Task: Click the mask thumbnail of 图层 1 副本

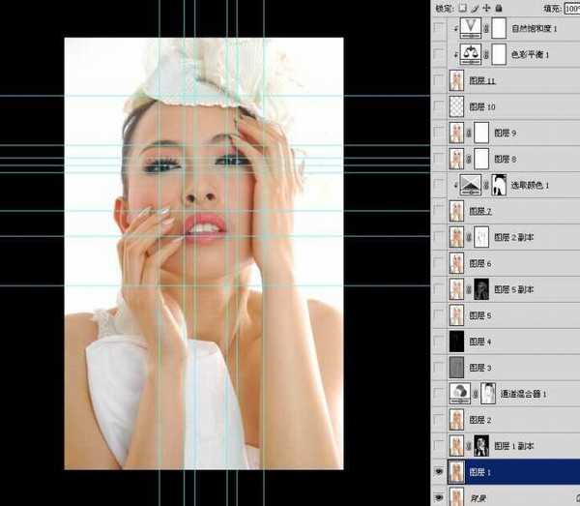Action: tap(481, 446)
